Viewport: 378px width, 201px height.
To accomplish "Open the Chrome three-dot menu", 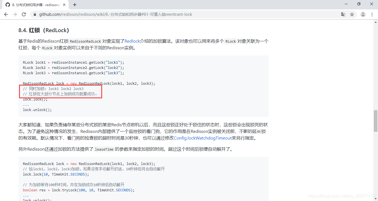I will pyautogui.click(x=372, y=14).
